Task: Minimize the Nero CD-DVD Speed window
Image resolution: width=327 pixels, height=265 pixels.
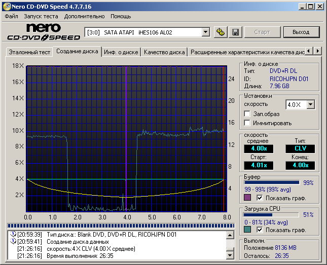Action: pyautogui.click(x=302, y=7)
